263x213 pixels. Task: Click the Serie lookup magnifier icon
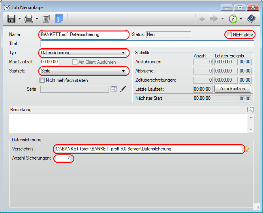(114, 89)
